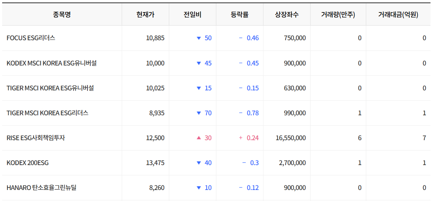Click the red up arrow beside 30

pyautogui.click(x=199, y=138)
